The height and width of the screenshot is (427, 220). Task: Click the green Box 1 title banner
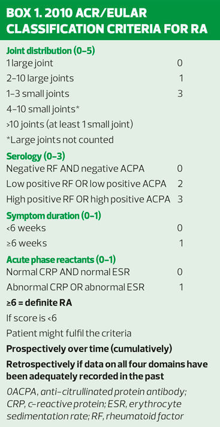(x=110, y=20)
